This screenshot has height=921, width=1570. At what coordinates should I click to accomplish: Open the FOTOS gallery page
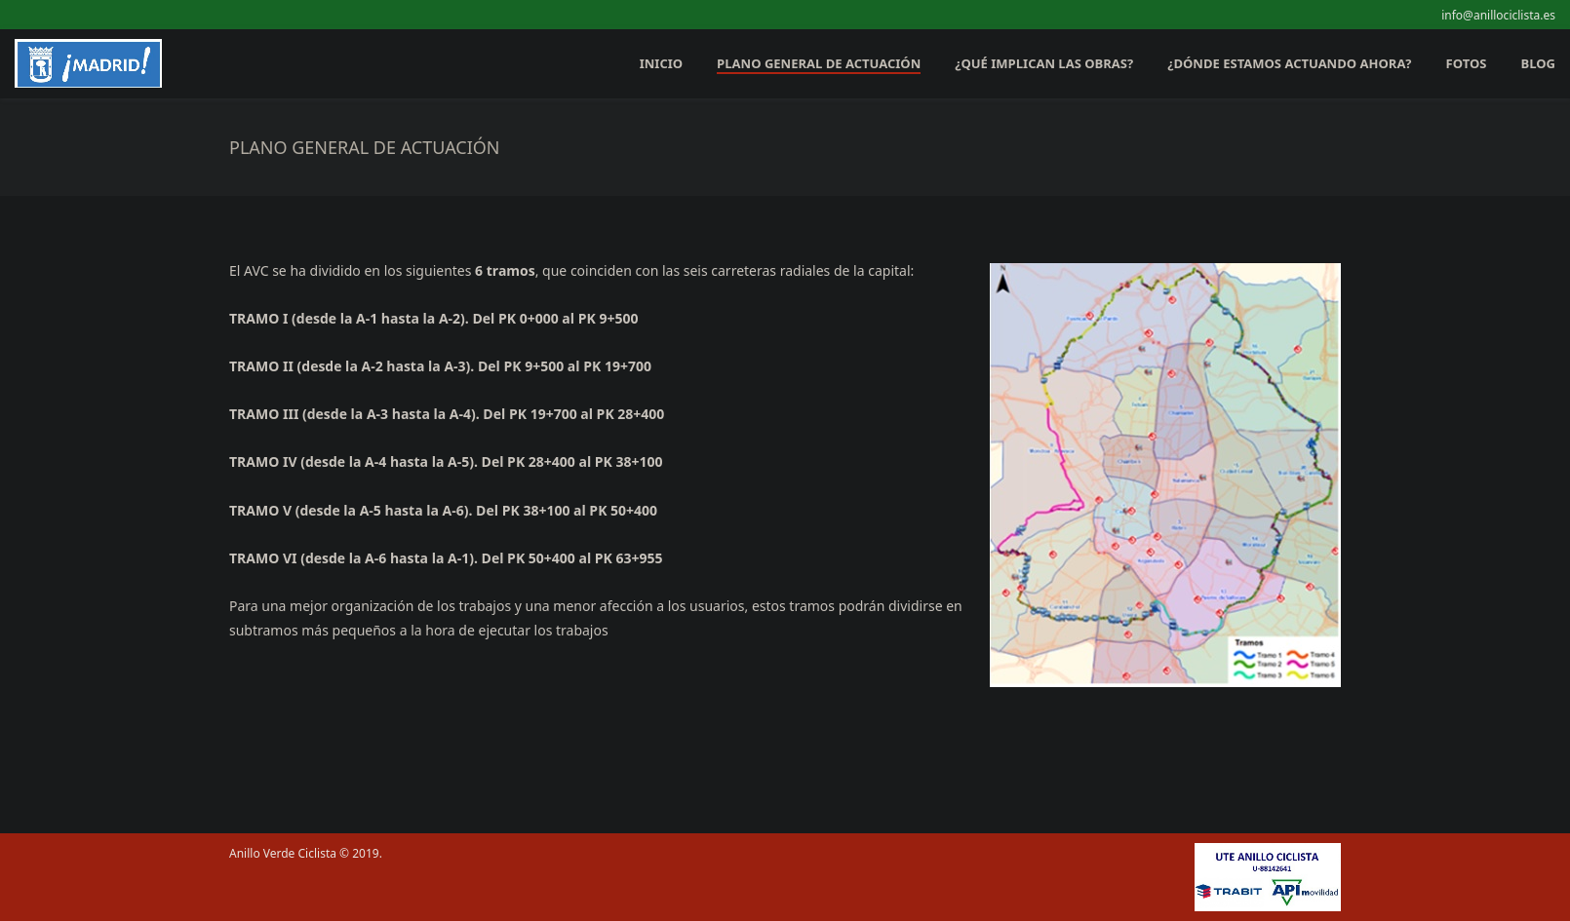tap(1466, 64)
